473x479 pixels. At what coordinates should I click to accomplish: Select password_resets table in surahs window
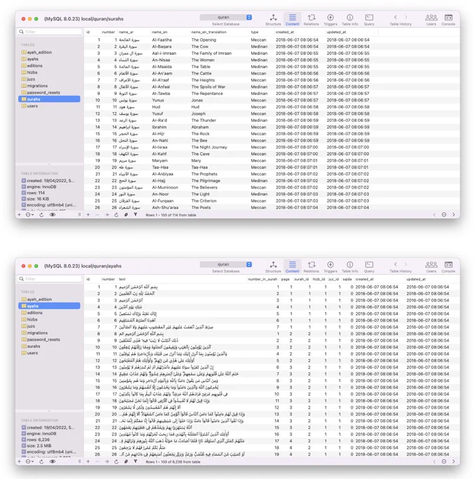coord(49,92)
